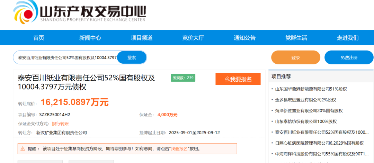Click the blue 免费注册 button
This screenshot has width=374, height=163.
click(x=349, y=57)
